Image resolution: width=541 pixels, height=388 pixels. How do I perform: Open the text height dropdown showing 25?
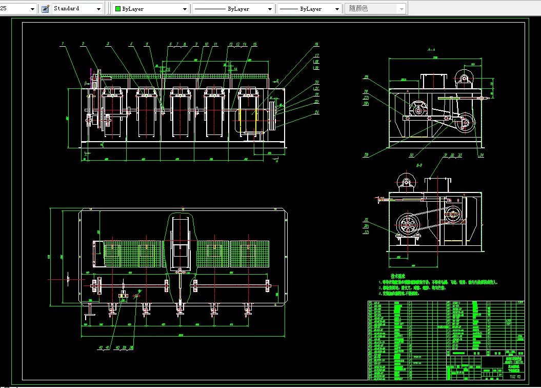coord(33,9)
